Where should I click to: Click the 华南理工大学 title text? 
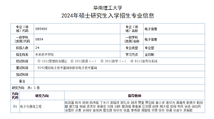(x=108, y=8)
